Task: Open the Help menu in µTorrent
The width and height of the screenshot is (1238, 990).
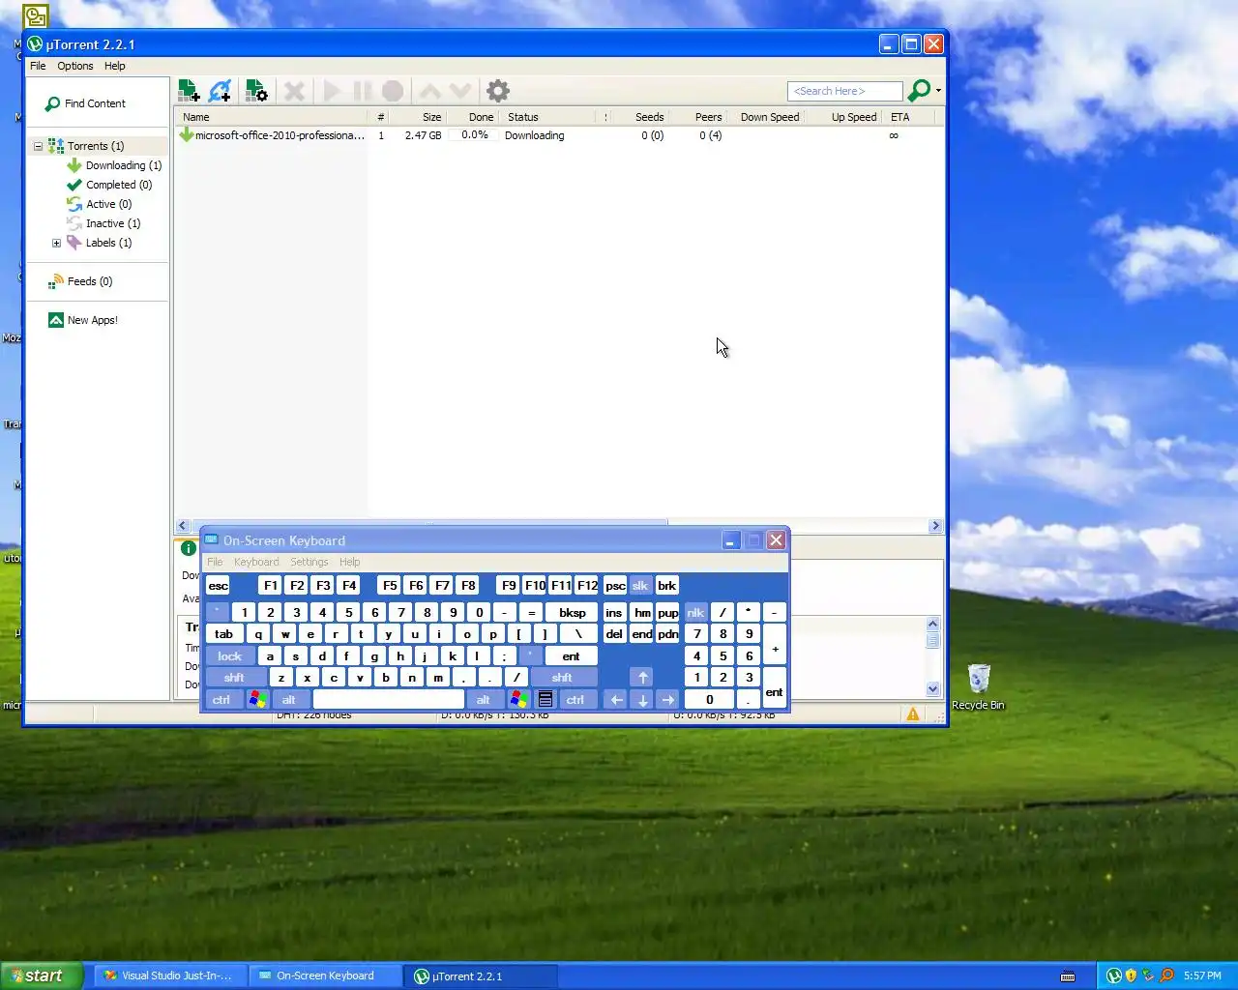Action: pos(115,66)
